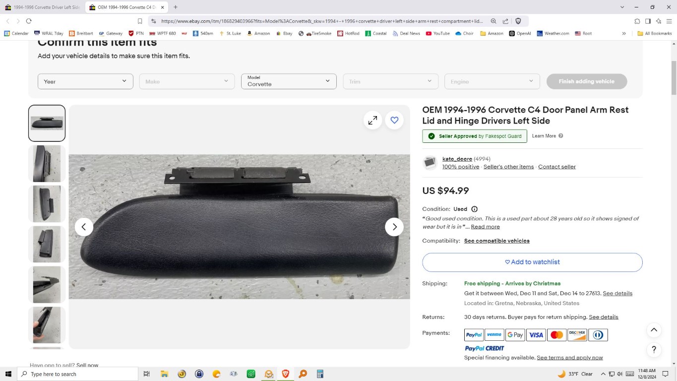Go to the previous product photo

point(84,227)
